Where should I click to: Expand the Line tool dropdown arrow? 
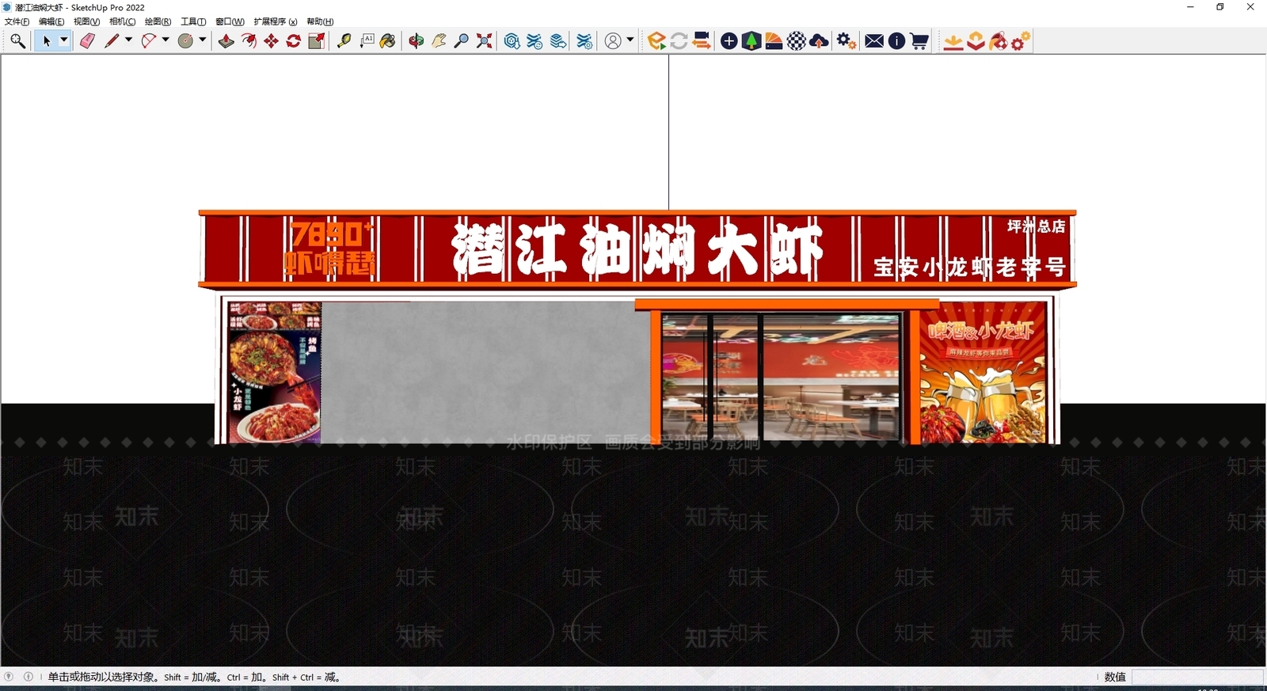pos(128,41)
